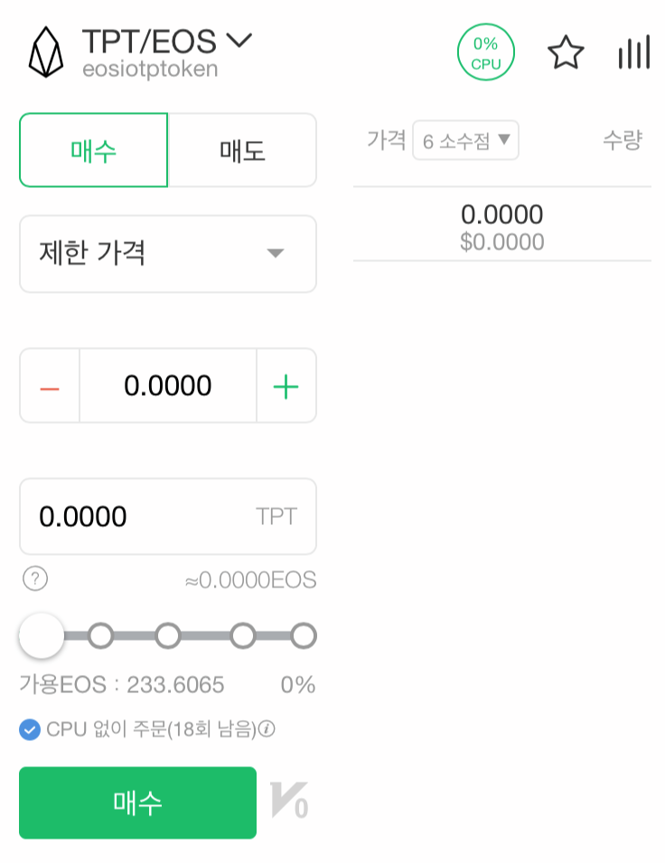The height and width of the screenshot is (863, 665).
Task: Click the 0.0000 price in order book
Action: [501, 215]
